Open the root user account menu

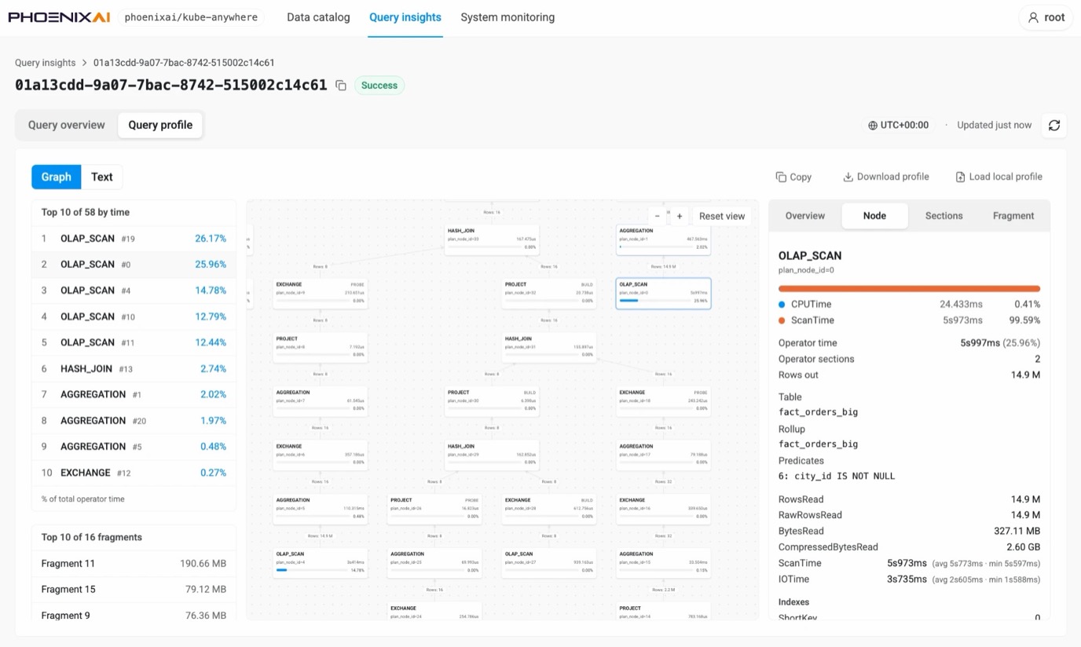click(x=1046, y=17)
